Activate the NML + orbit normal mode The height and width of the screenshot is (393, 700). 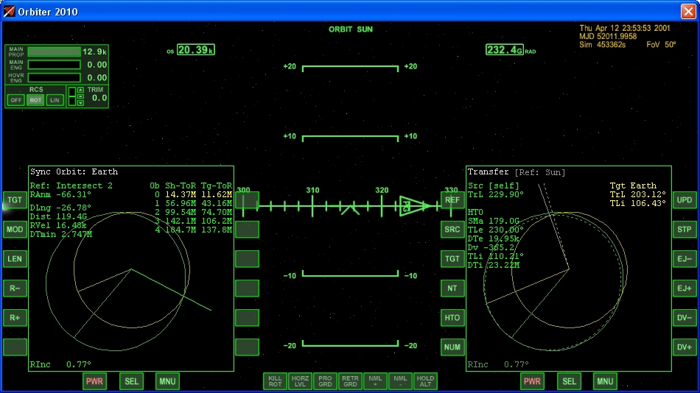point(375,380)
